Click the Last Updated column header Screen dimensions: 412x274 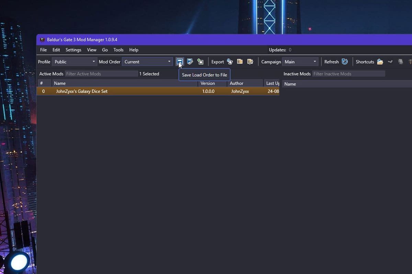[272, 83]
